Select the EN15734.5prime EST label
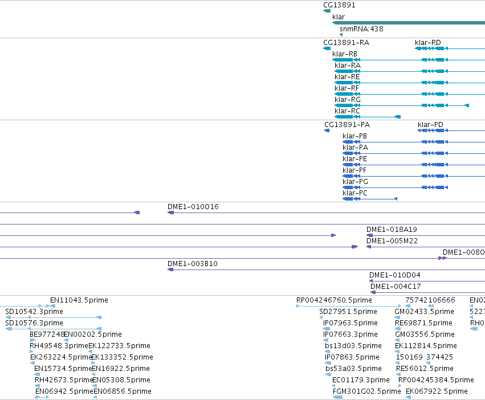Image resolution: width=485 pixels, height=400 pixels. (63, 369)
